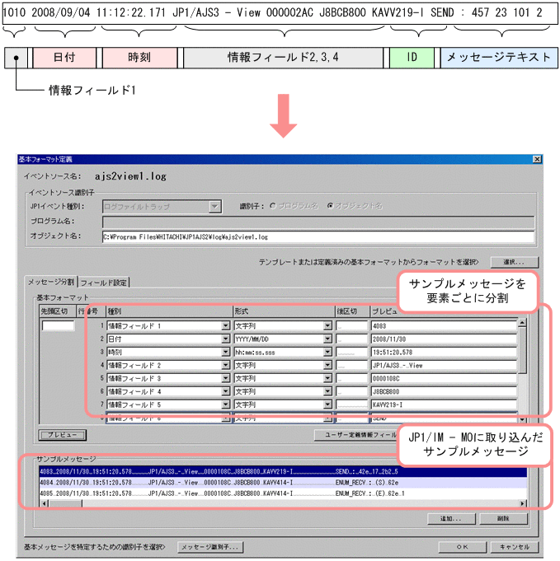The height and width of the screenshot is (561, 560).
Task: Open the JP1イベント種別 ログファイルトラップ dropdown
Action: click(214, 207)
